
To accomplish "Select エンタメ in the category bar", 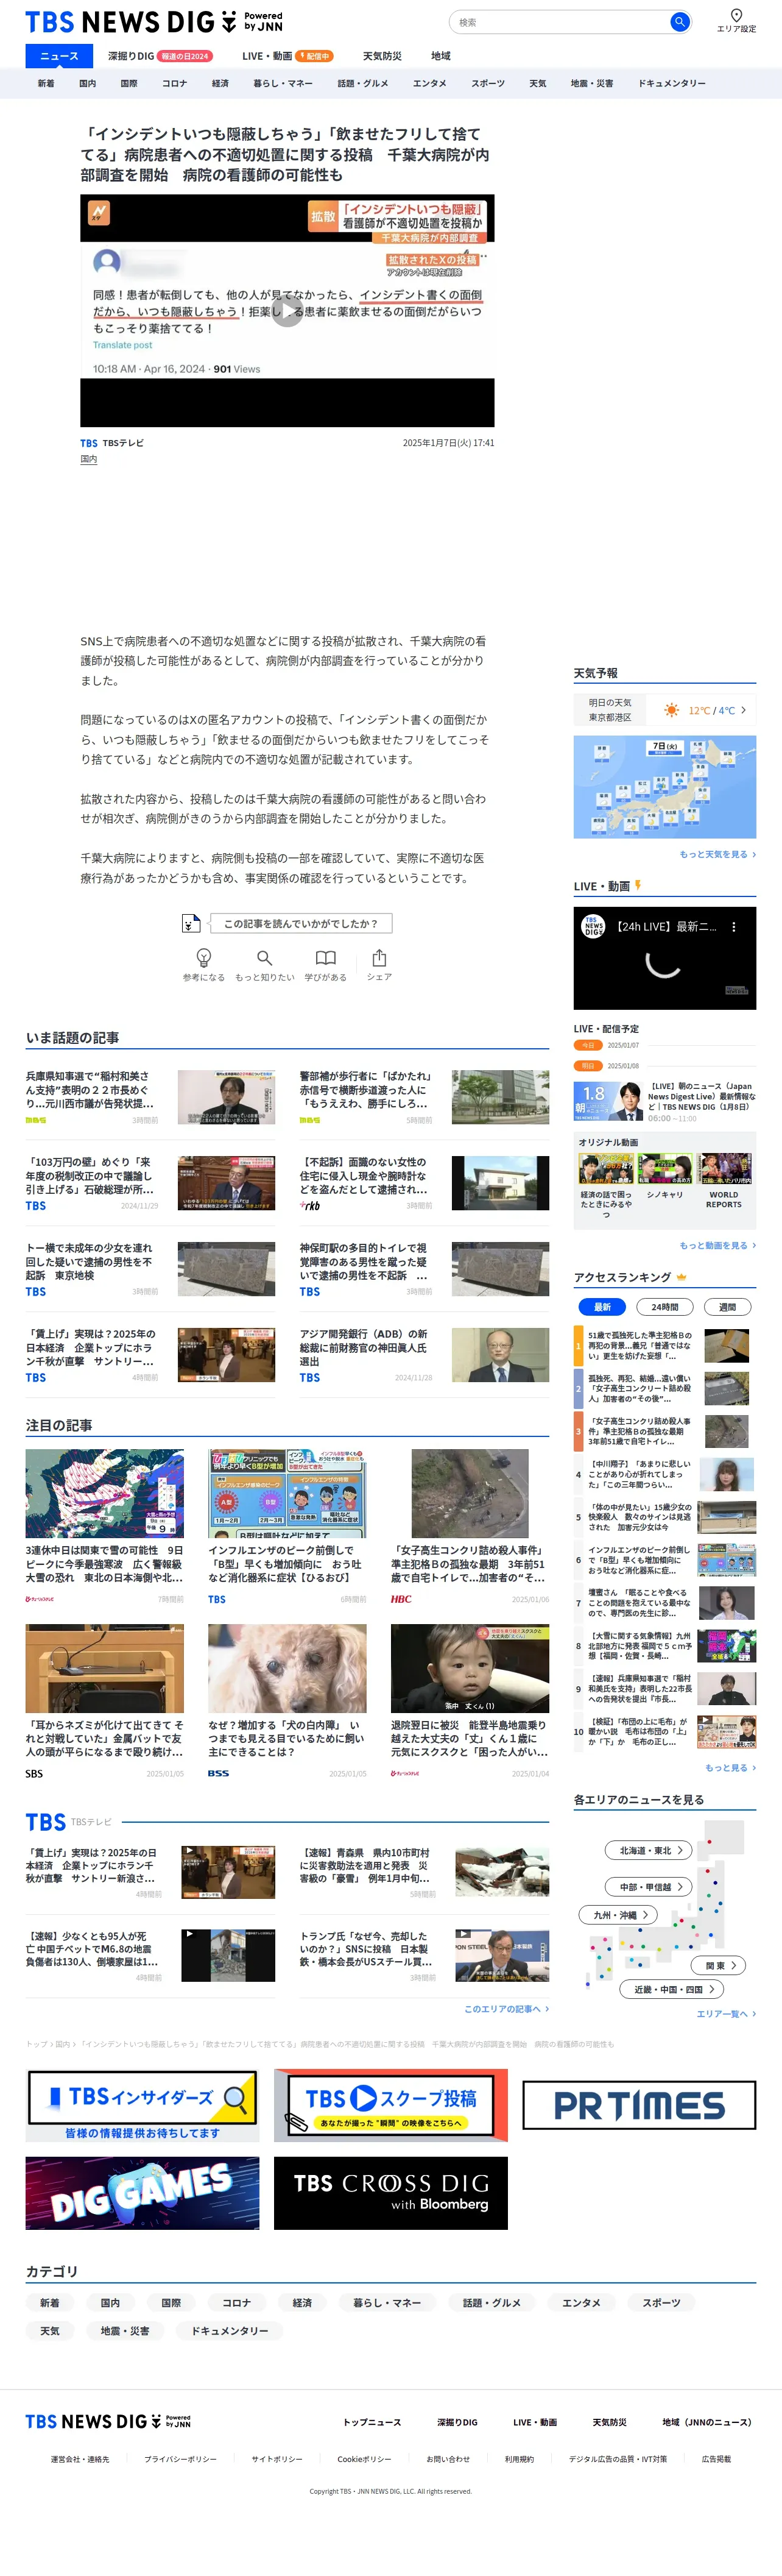I will pos(430,83).
